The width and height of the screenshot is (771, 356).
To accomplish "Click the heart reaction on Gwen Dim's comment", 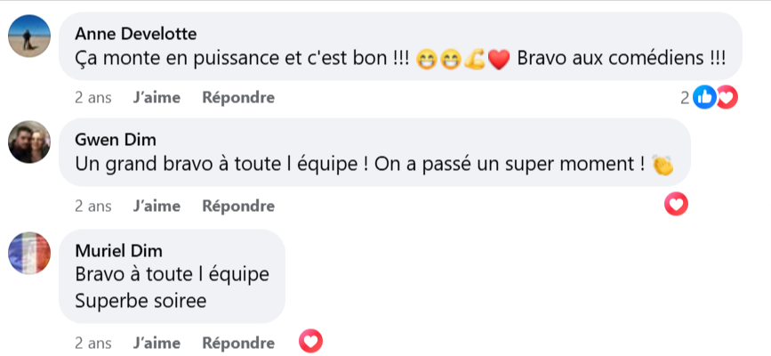I will [677, 206].
